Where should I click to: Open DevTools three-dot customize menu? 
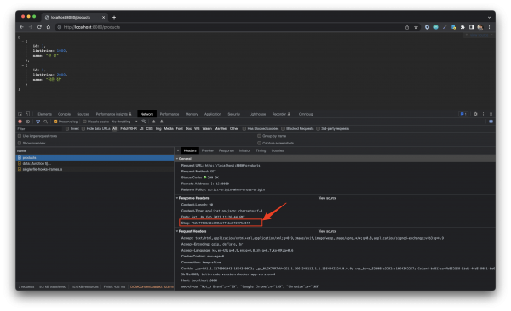click(483, 114)
